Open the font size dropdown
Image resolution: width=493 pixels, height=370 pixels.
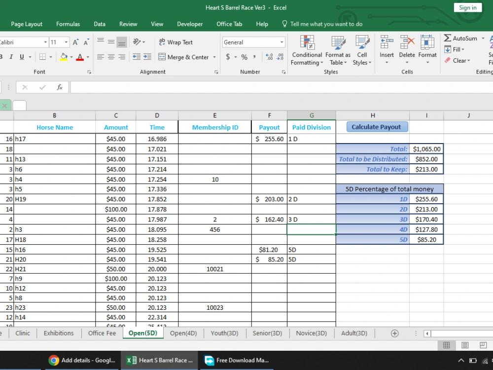click(x=66, y=42)
